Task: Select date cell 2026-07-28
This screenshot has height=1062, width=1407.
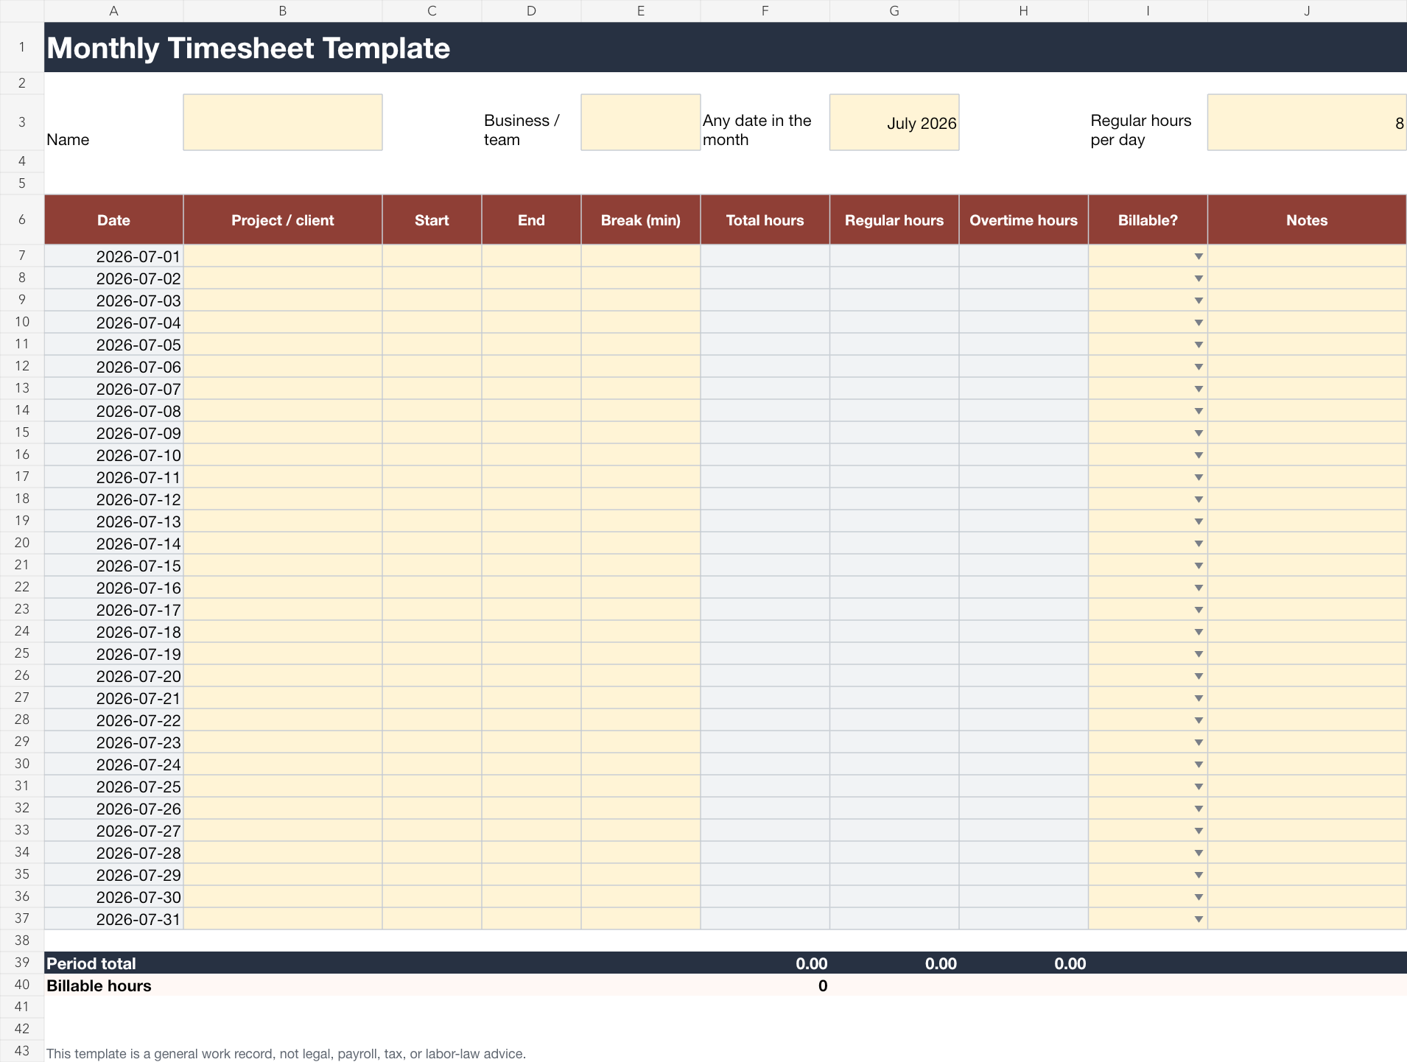Action: pos(113,853)
